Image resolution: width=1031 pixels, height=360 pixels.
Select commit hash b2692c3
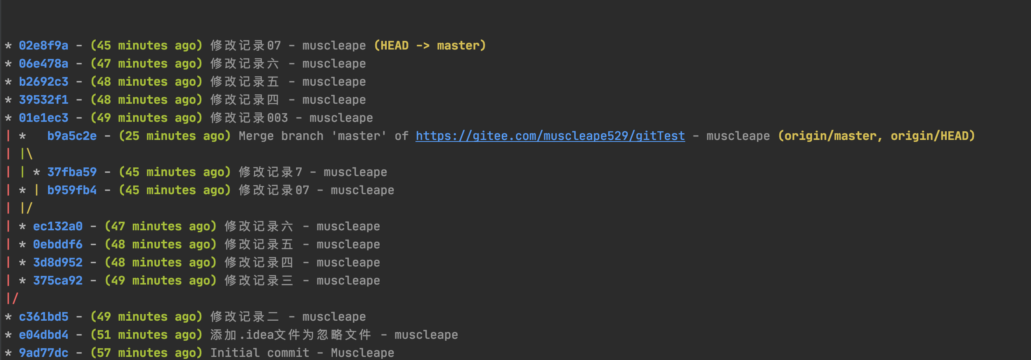tap(43, 82)
